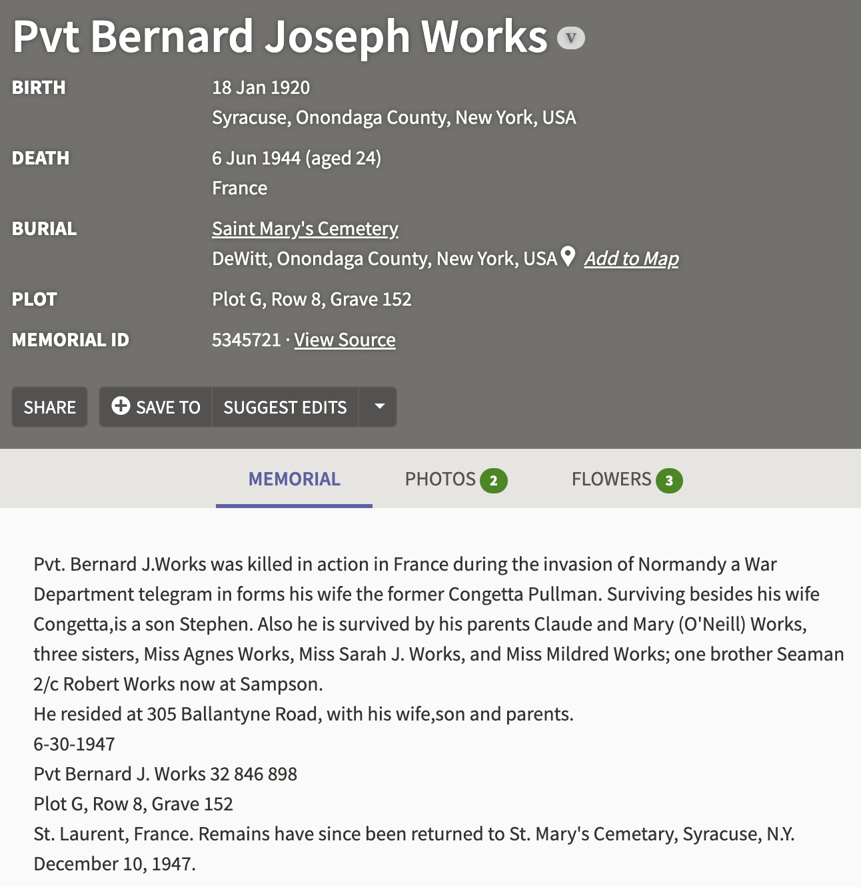This screenshot has height=887, width=861.
Task: Open the View Source link
Action: tap(345, 340)
